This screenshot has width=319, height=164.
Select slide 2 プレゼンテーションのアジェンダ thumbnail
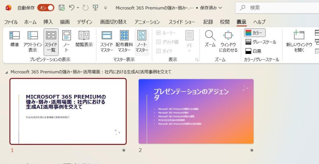click(x=196, y=111)
